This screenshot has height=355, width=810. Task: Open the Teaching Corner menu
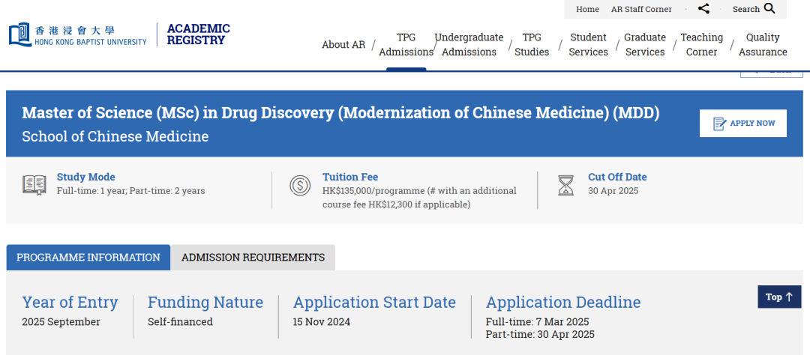(x=701, y=44)
